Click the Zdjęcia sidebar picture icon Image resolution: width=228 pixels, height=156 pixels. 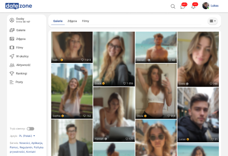pos(12,39)
